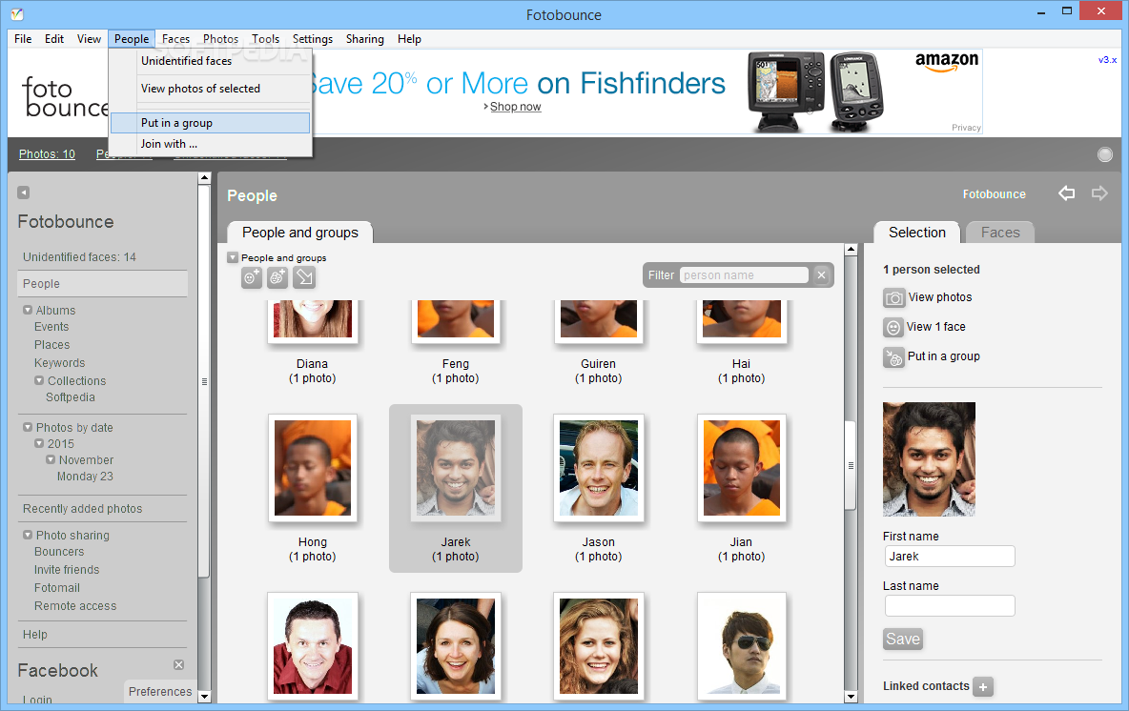Open the Tools menu
Image resolution: width=1129 pixels, height=711 pixels.
point(265,39)
